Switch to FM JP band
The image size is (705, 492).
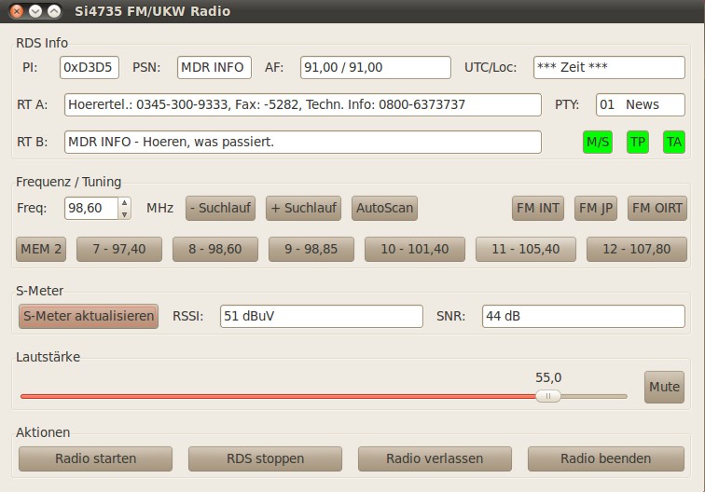point(596,208)
